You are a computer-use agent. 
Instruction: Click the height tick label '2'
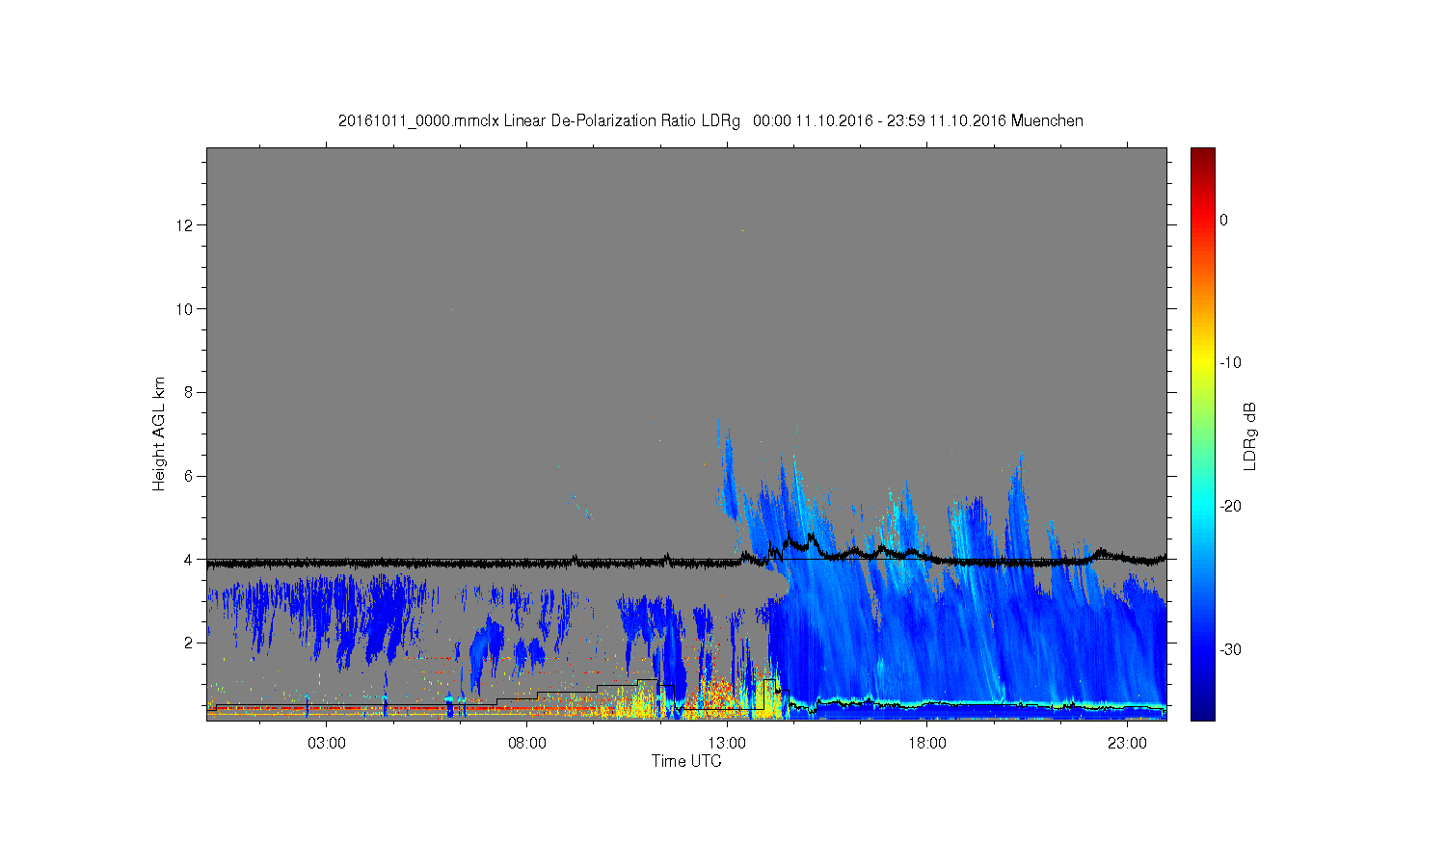189,643
